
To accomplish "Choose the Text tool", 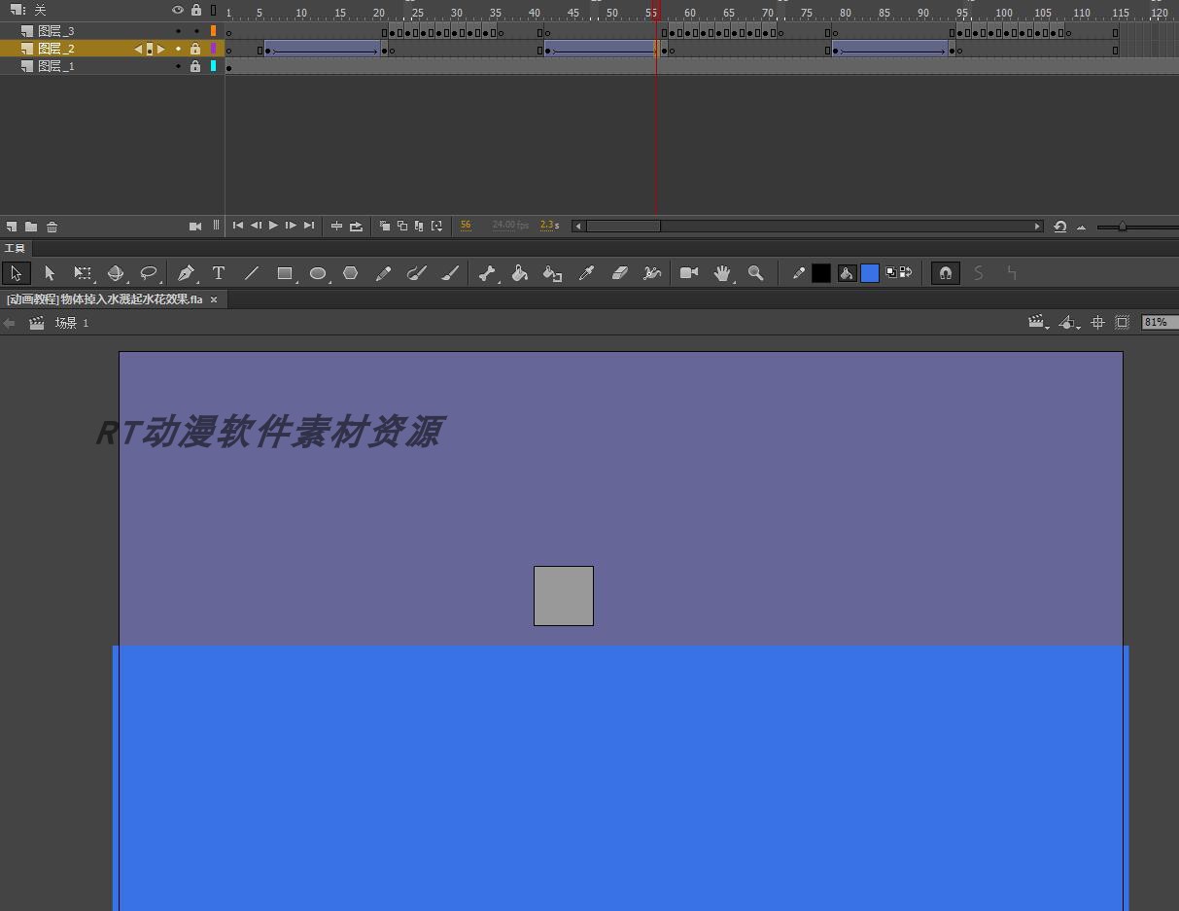I will coord(218,273).
